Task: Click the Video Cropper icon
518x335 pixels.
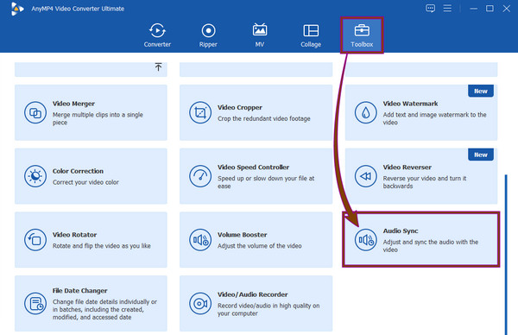Action: pos(200,112)
